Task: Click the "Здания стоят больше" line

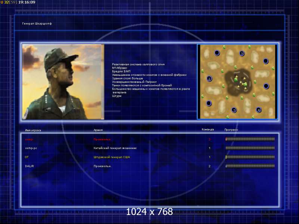Action: click(x=127, y=78)
